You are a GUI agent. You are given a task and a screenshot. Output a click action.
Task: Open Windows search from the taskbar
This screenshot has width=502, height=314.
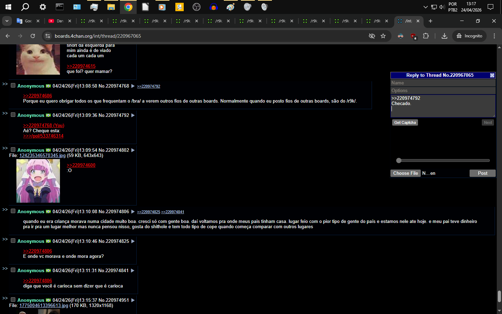pos(25,7)
